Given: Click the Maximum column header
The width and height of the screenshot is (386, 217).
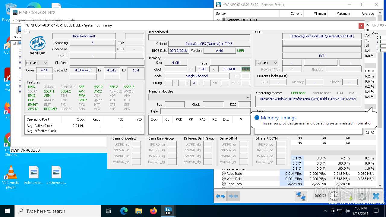Looking at the screenshot, I should coord(340,14).
